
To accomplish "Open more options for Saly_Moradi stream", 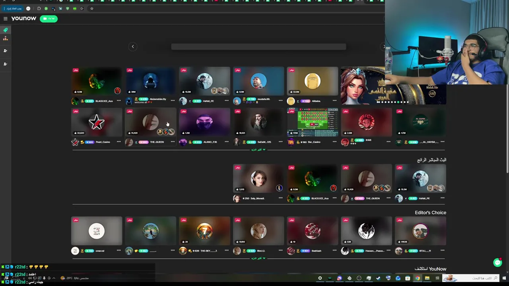I will pyautogui.click(x=281, y=198).
